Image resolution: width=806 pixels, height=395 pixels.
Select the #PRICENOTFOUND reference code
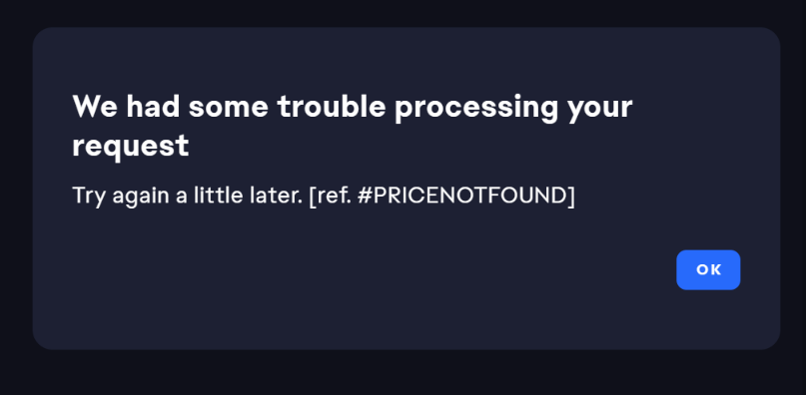[463, 196]
